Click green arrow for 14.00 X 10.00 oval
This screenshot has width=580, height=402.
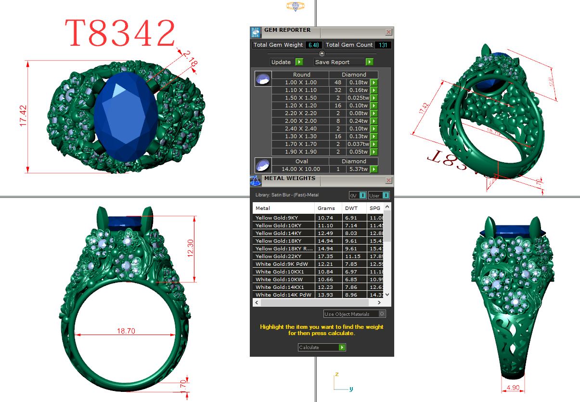pyautogui.click(x=374, y=169)
